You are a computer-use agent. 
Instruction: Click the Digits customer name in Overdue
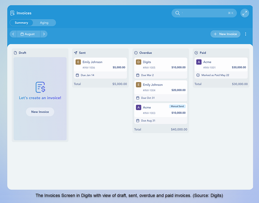point(147,62)
